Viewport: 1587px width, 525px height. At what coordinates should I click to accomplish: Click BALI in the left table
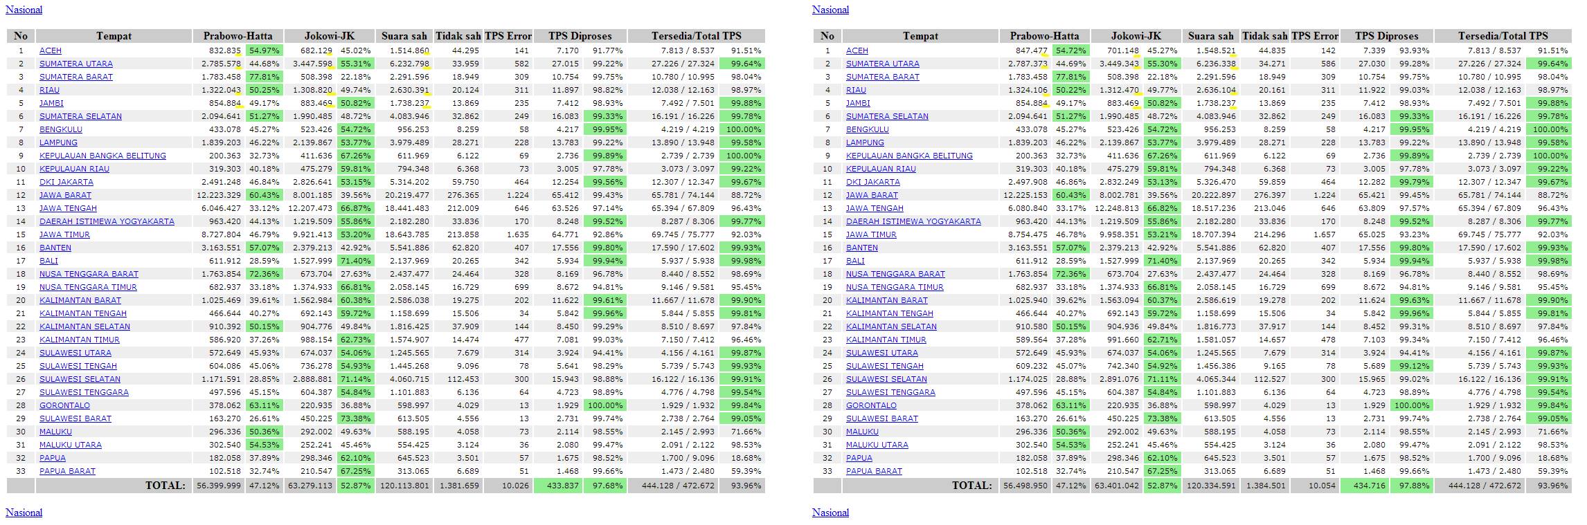pos(48,261)
